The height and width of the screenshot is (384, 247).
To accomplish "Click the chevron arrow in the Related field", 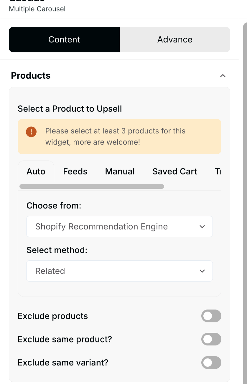I will (202, 271).
